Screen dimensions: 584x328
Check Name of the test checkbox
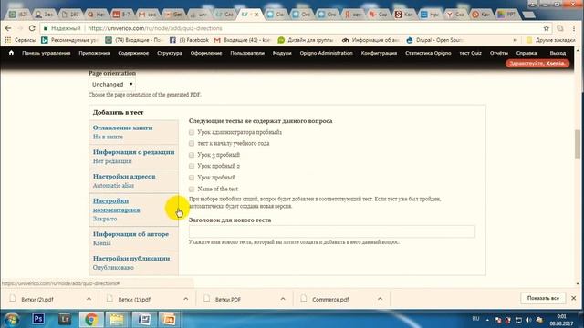(192, 189)
